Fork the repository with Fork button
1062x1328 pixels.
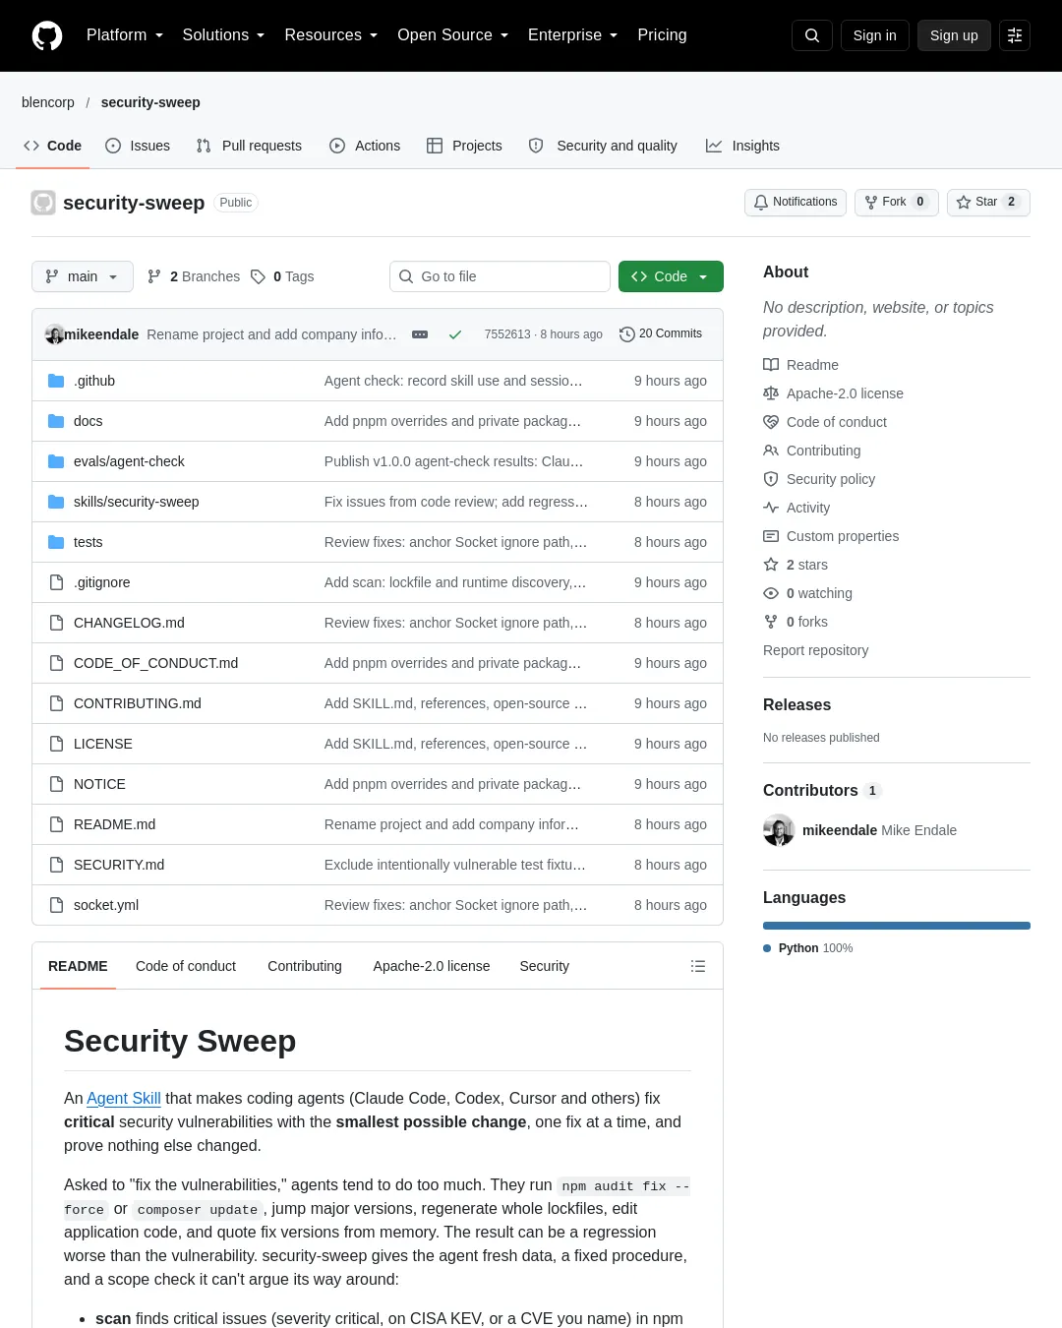(897, 202)
